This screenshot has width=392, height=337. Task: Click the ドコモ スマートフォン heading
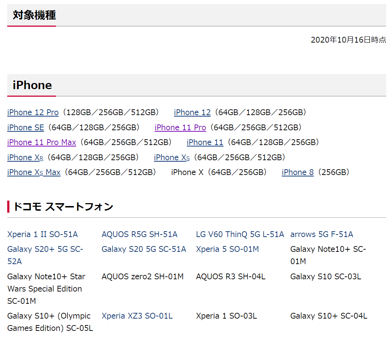pyautogui.click(x=64, y=207)
